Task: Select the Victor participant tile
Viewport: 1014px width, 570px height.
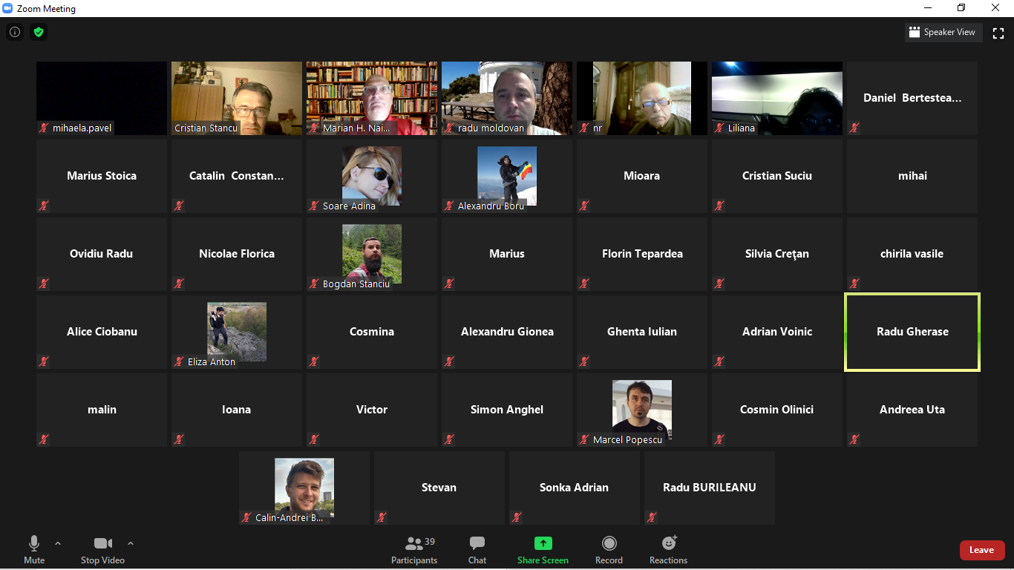Action: click(x=372, y=410)
